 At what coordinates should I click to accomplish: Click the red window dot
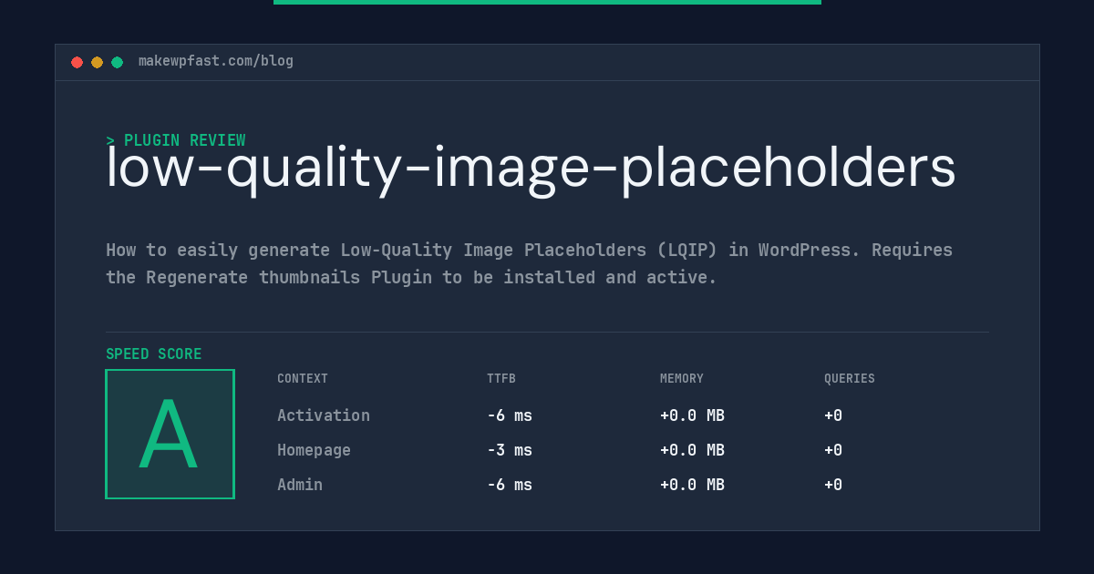(x=77, y=62)
